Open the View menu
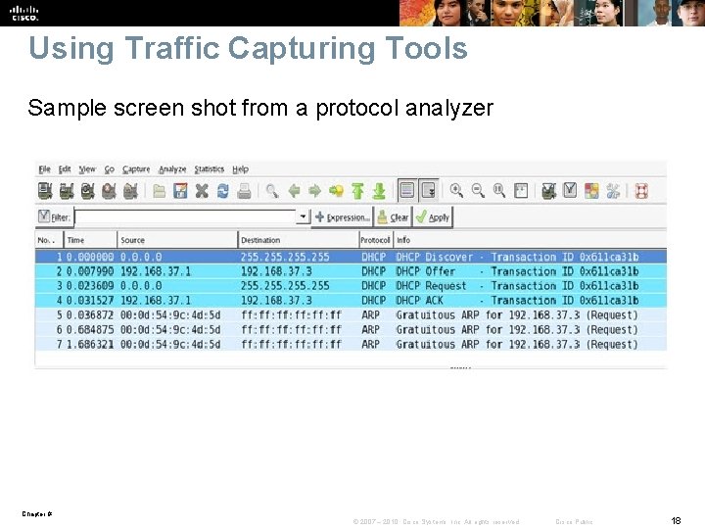The image size is (705, 529). [x=87, y=169]
